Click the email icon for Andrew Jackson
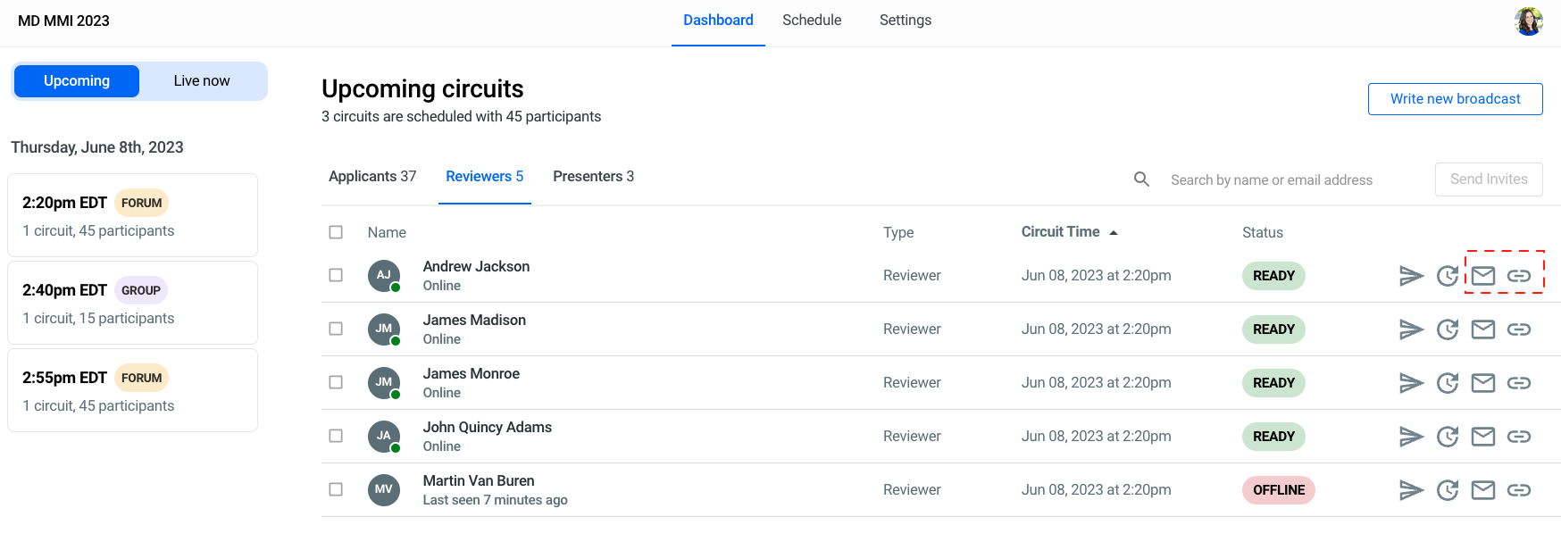Viewport: 1561px width, 542px height. pyautogui.click(x=1483, y=276)
